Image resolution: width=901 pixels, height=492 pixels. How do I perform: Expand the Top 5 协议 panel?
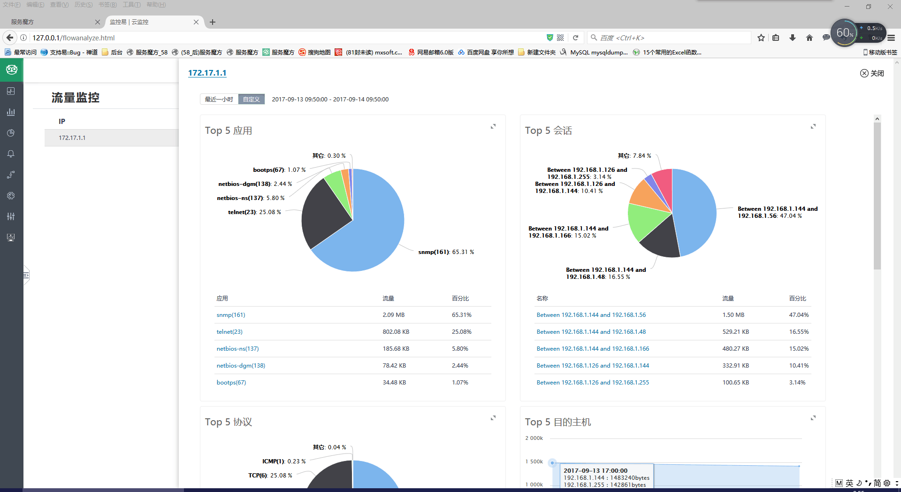click(x=493, y=418)
